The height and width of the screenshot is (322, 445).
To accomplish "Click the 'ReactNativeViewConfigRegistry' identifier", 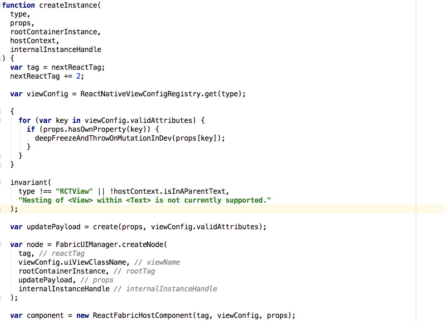I will 141,94.
